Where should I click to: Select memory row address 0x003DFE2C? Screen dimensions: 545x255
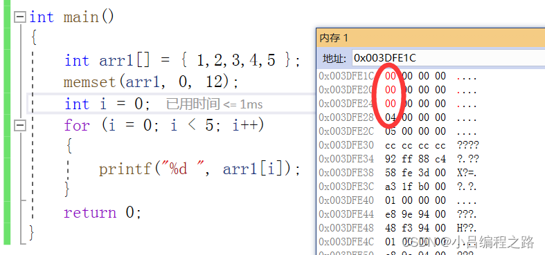pyautogui.click(x=346, y=131)
